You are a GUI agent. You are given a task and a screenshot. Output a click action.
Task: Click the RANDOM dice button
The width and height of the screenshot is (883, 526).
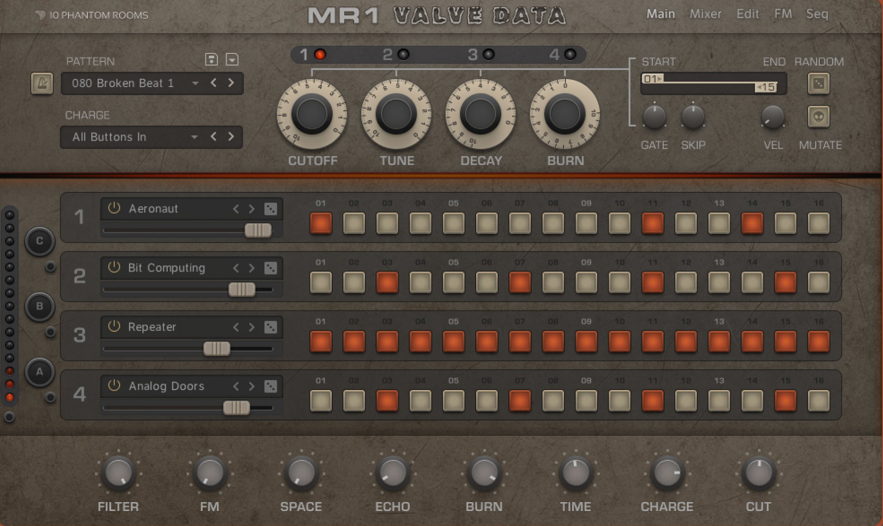coord(818,84)
